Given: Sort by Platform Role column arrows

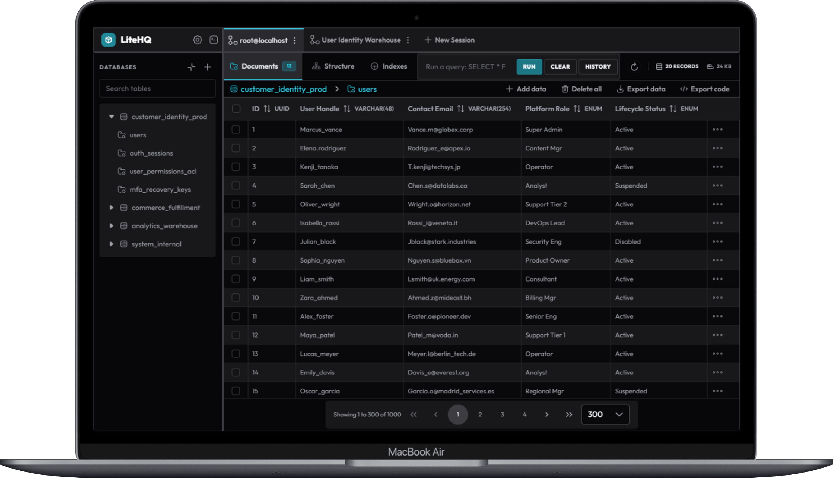Looking at the screenshot, I should click(577, 109).
